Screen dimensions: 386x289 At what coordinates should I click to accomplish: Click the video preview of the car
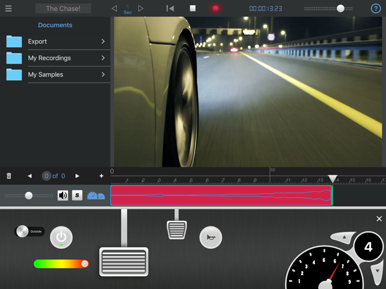point(248,92)
